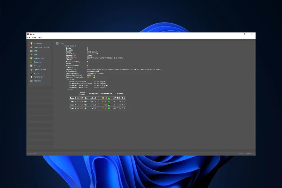This screenshot has width=282, height=188.
Task: Go to the Graphics section label
Action: (x=38, y=62)
